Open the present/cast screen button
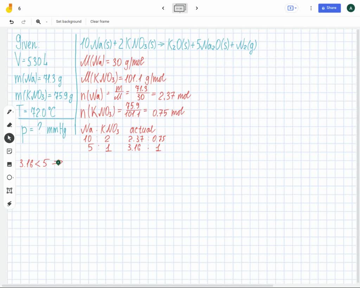This screenshot has height=288, width=360. [292, 8]
